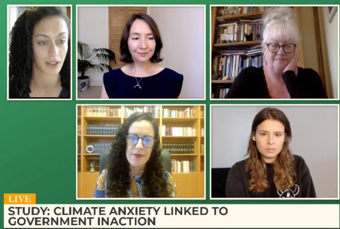Click the round white device on the library shelf

pyautogui.click(x=90, y=149)
